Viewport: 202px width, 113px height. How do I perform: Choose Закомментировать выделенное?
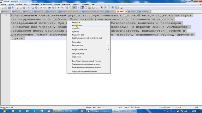89,64
